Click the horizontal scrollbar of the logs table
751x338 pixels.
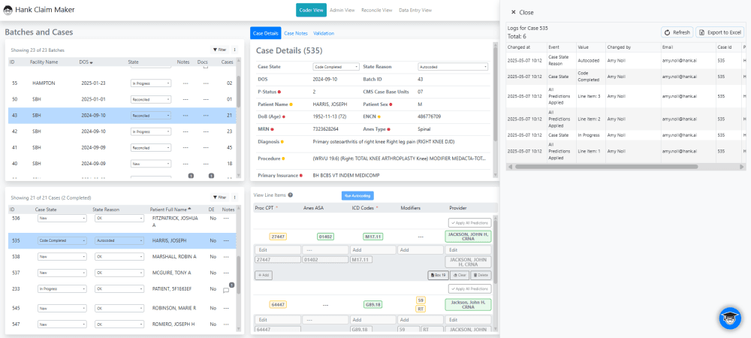coord(606,167)
